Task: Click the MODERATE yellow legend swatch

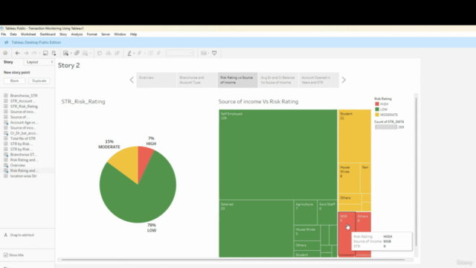Action: pos(377,115)
